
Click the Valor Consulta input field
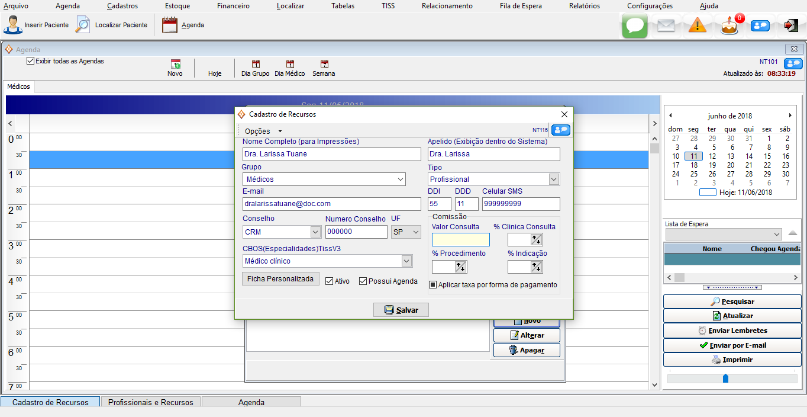click(460, 239)
